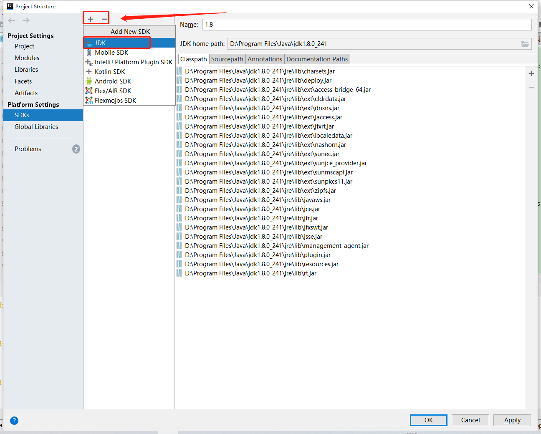Select jaccess.jar classpath entry

(350, 117)
